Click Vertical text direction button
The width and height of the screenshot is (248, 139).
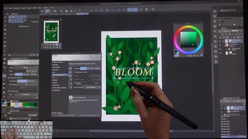pyautogui.click(x=31, y=81)
